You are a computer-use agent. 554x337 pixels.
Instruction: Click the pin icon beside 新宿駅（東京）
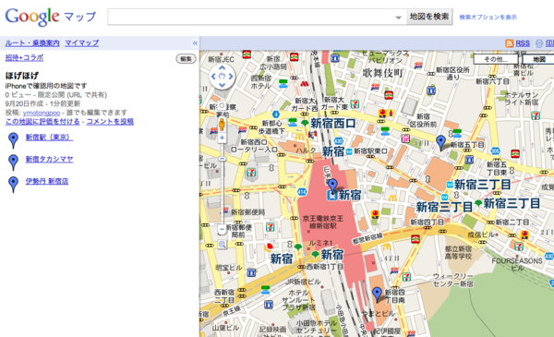pos(14,140)
